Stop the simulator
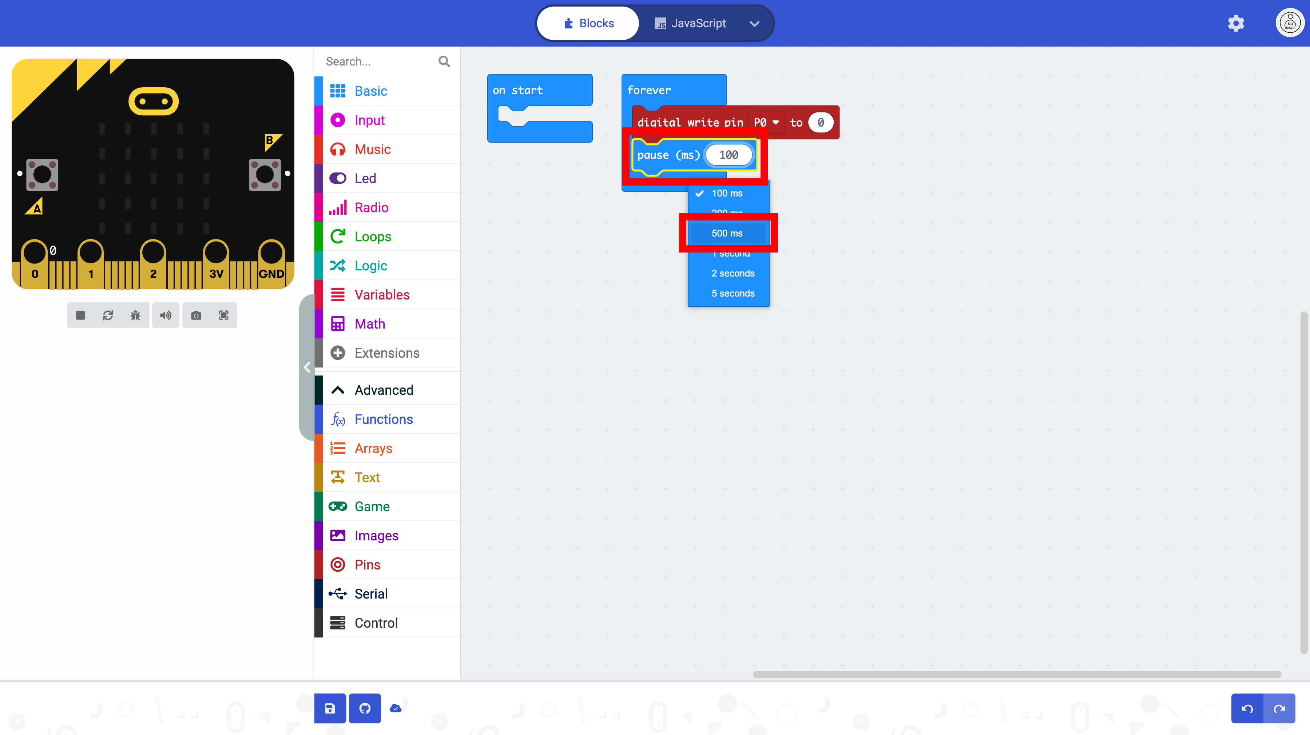 80,315
